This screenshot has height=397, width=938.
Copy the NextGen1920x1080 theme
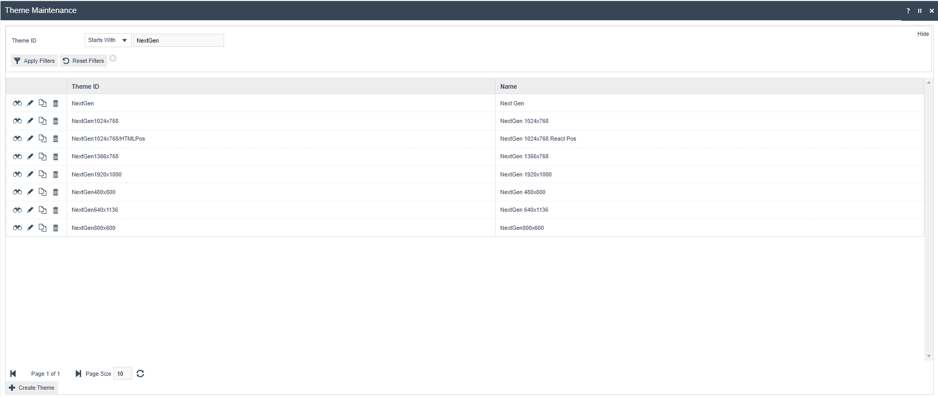43,174
